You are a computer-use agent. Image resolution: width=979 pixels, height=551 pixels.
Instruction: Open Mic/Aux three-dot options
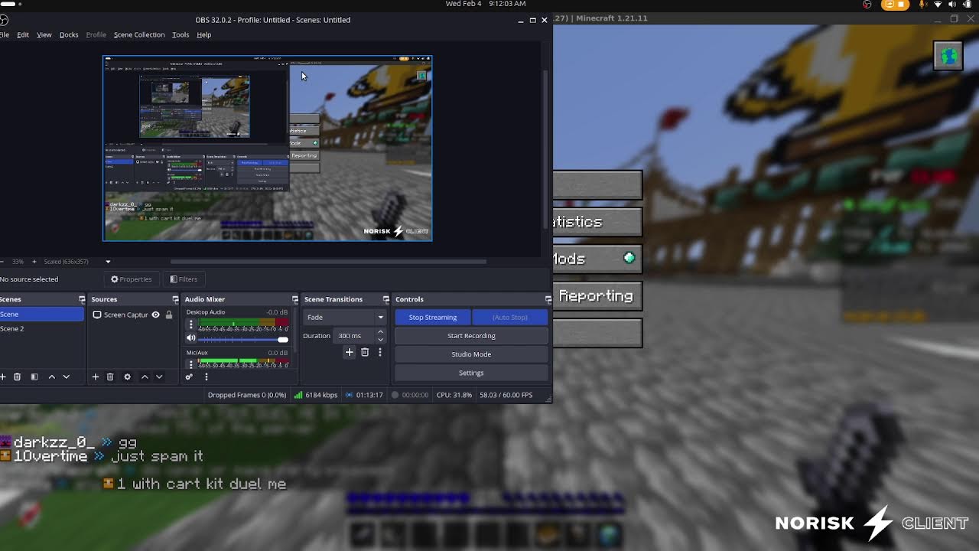191,364
